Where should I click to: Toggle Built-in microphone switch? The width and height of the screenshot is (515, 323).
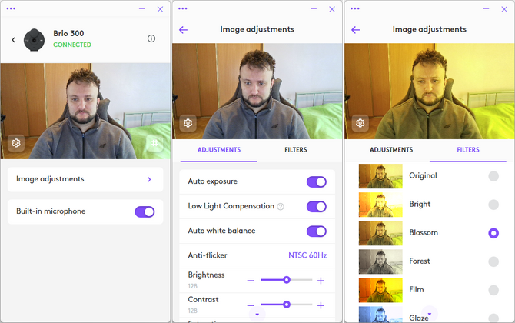click(x=145, y=212)
